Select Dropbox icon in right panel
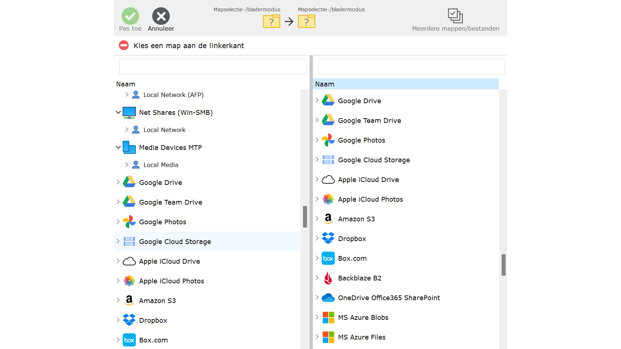This screenshot has width=621, height=349. click(328, 239)
